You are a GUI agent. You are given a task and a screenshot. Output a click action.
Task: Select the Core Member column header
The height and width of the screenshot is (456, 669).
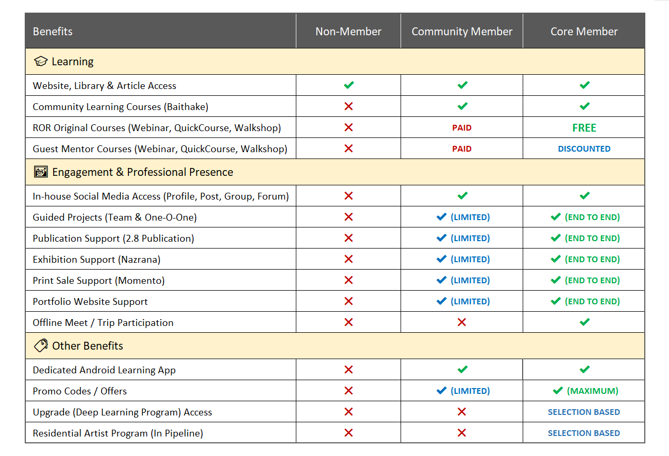click(x=584, y=32)
